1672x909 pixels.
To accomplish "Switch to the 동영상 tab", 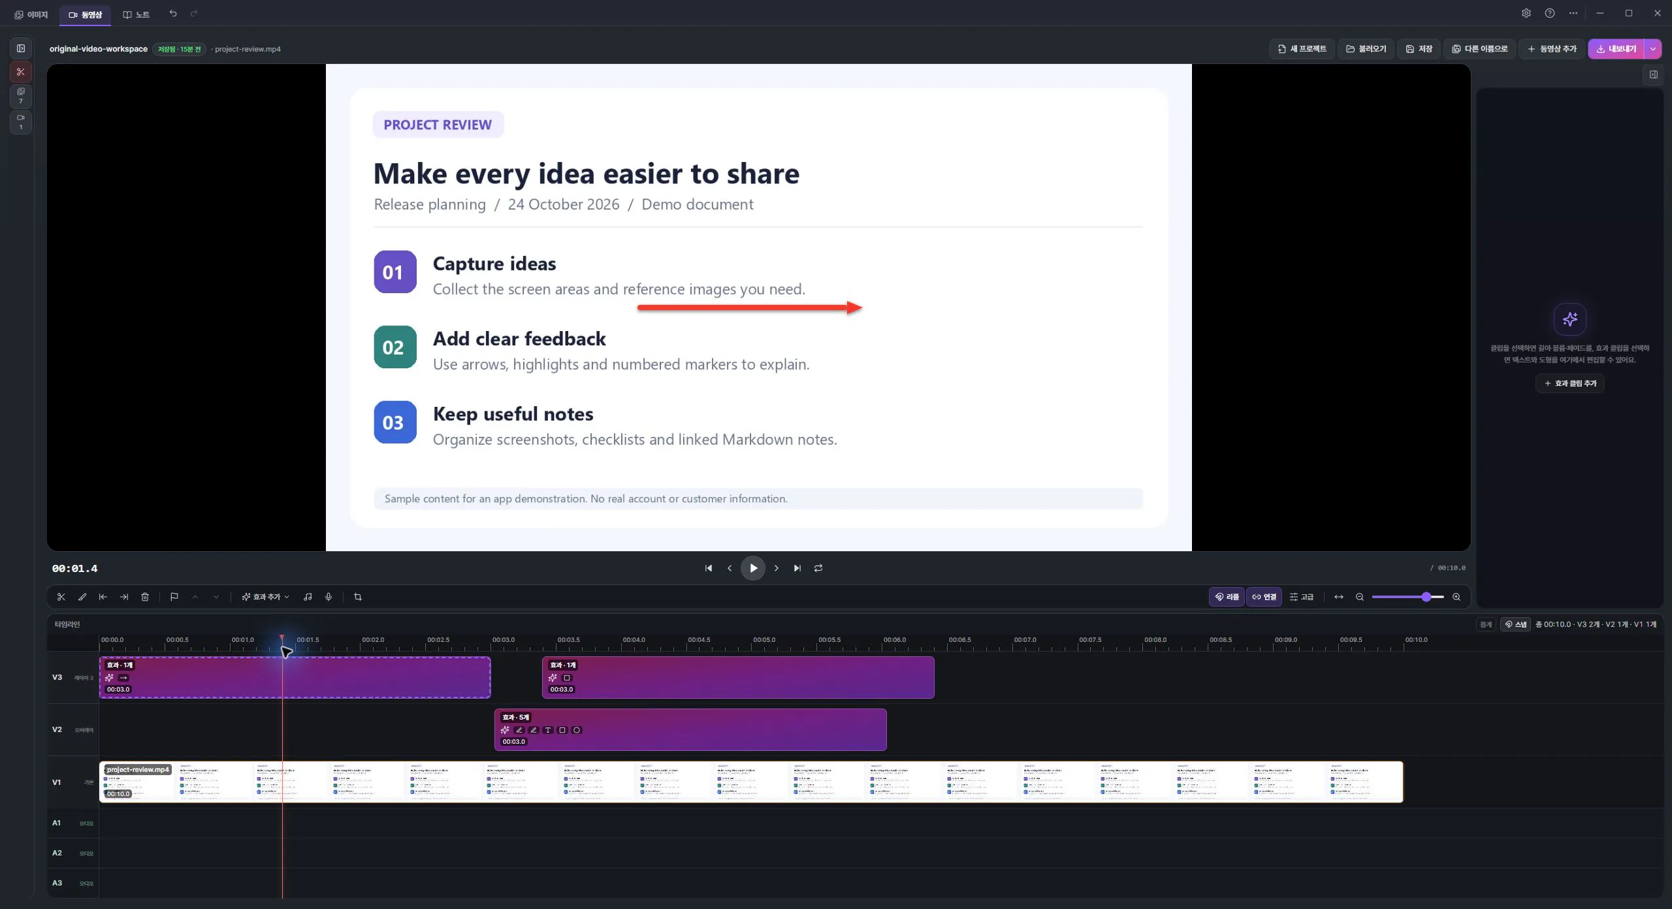I will pos(85,14).
